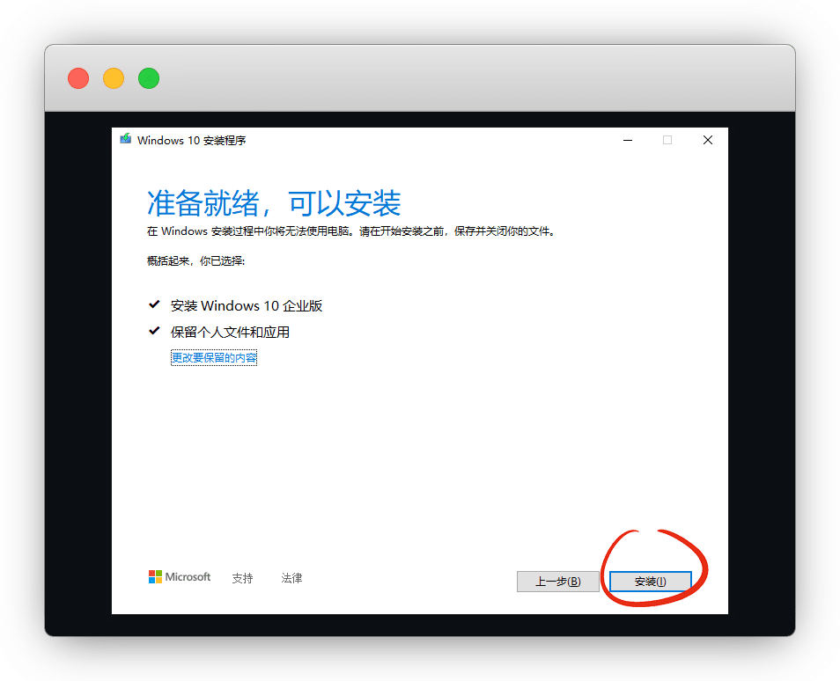Click the Microsoft four-color logo

(x=155, y=577)
